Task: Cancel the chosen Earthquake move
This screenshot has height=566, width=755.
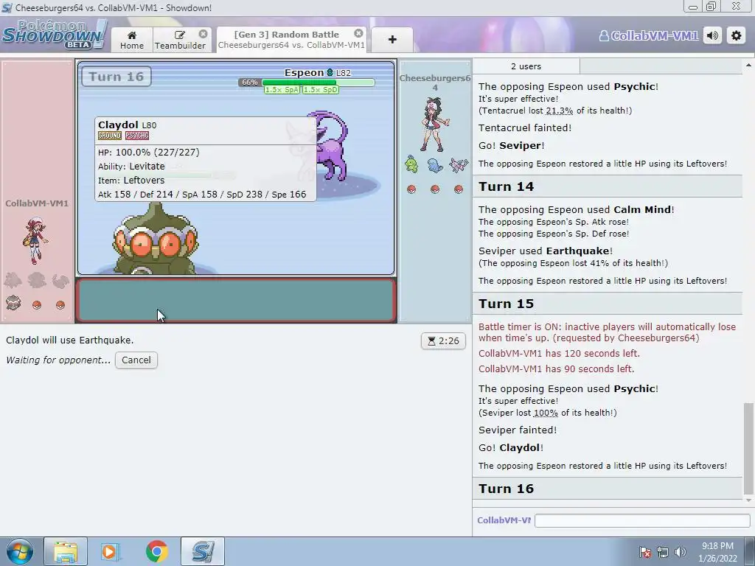Action: (136, 360)
